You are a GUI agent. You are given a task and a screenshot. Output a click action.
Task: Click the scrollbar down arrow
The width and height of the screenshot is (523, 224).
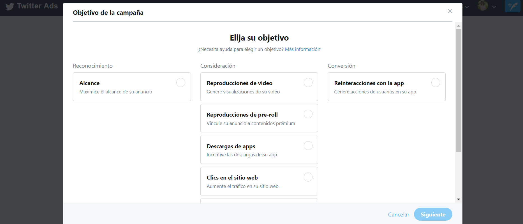coord(459,199)
